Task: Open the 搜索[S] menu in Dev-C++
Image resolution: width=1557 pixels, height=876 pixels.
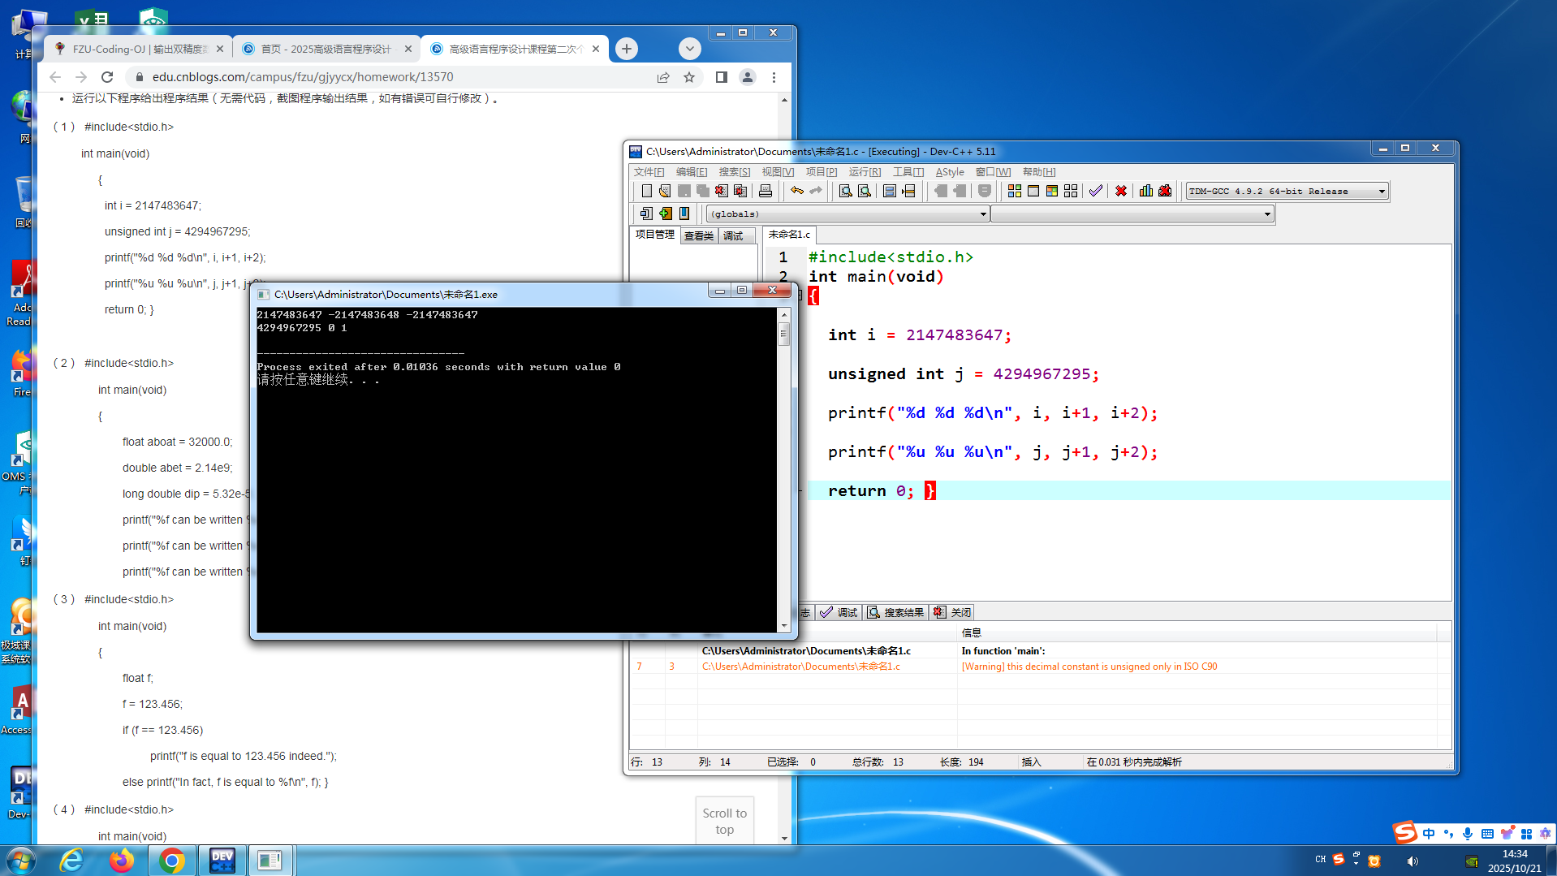Action: pyautogui.click(x=735, y=172)
